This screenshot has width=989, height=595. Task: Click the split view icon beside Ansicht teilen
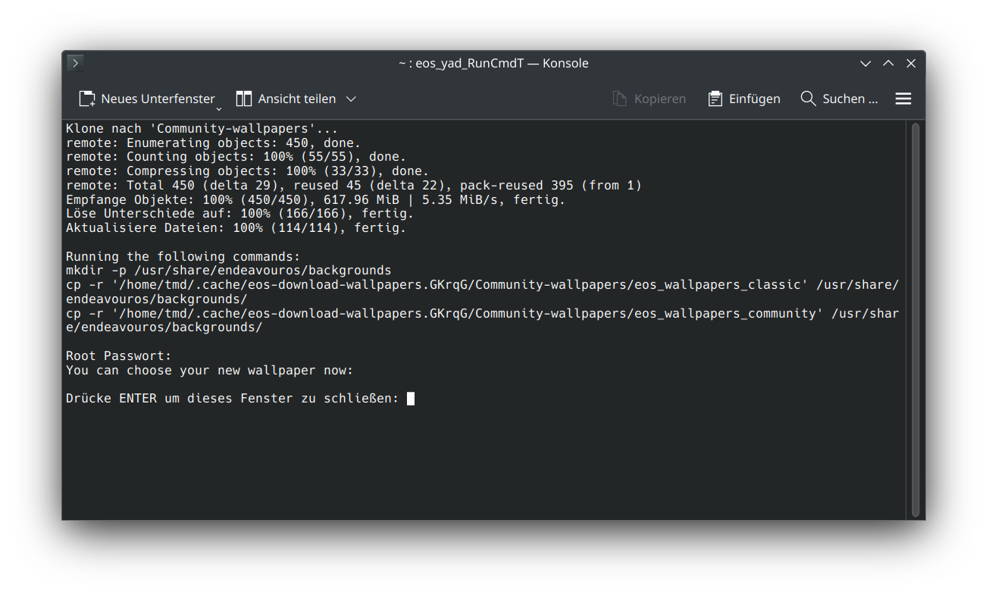(x=244, y=99)
